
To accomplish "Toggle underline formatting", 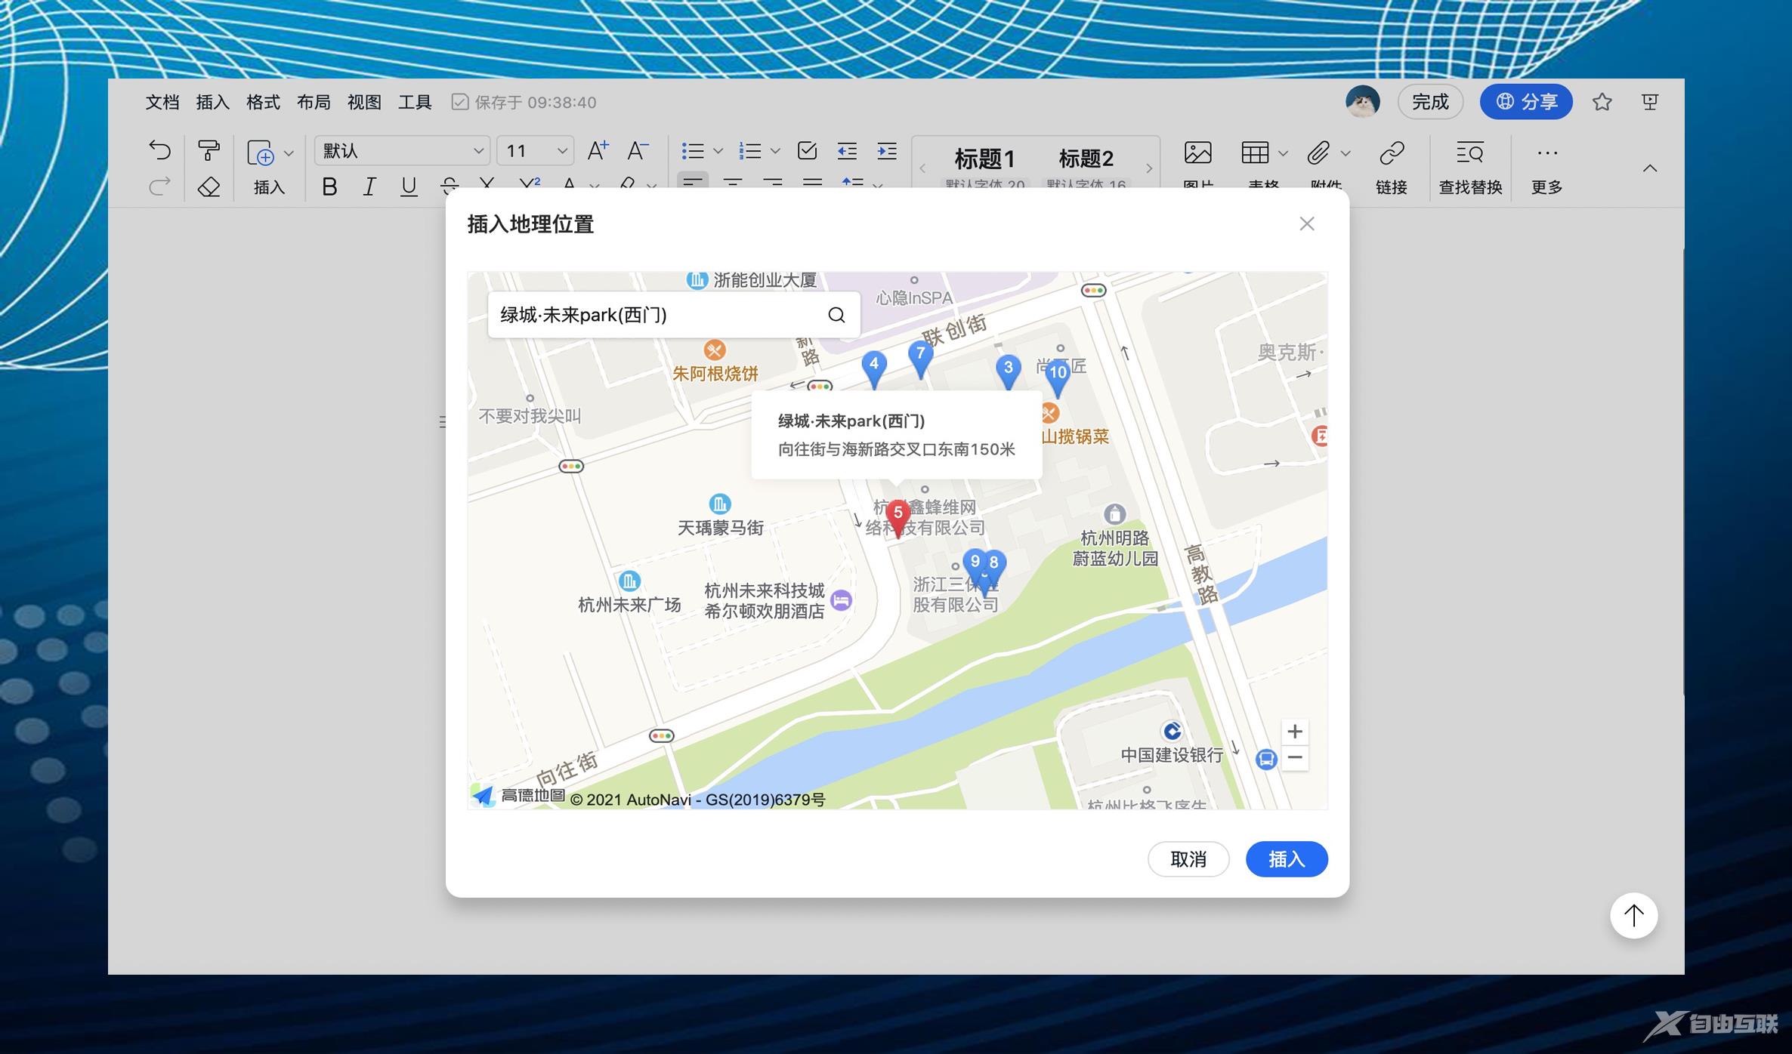I will click(x=409, y=186).
